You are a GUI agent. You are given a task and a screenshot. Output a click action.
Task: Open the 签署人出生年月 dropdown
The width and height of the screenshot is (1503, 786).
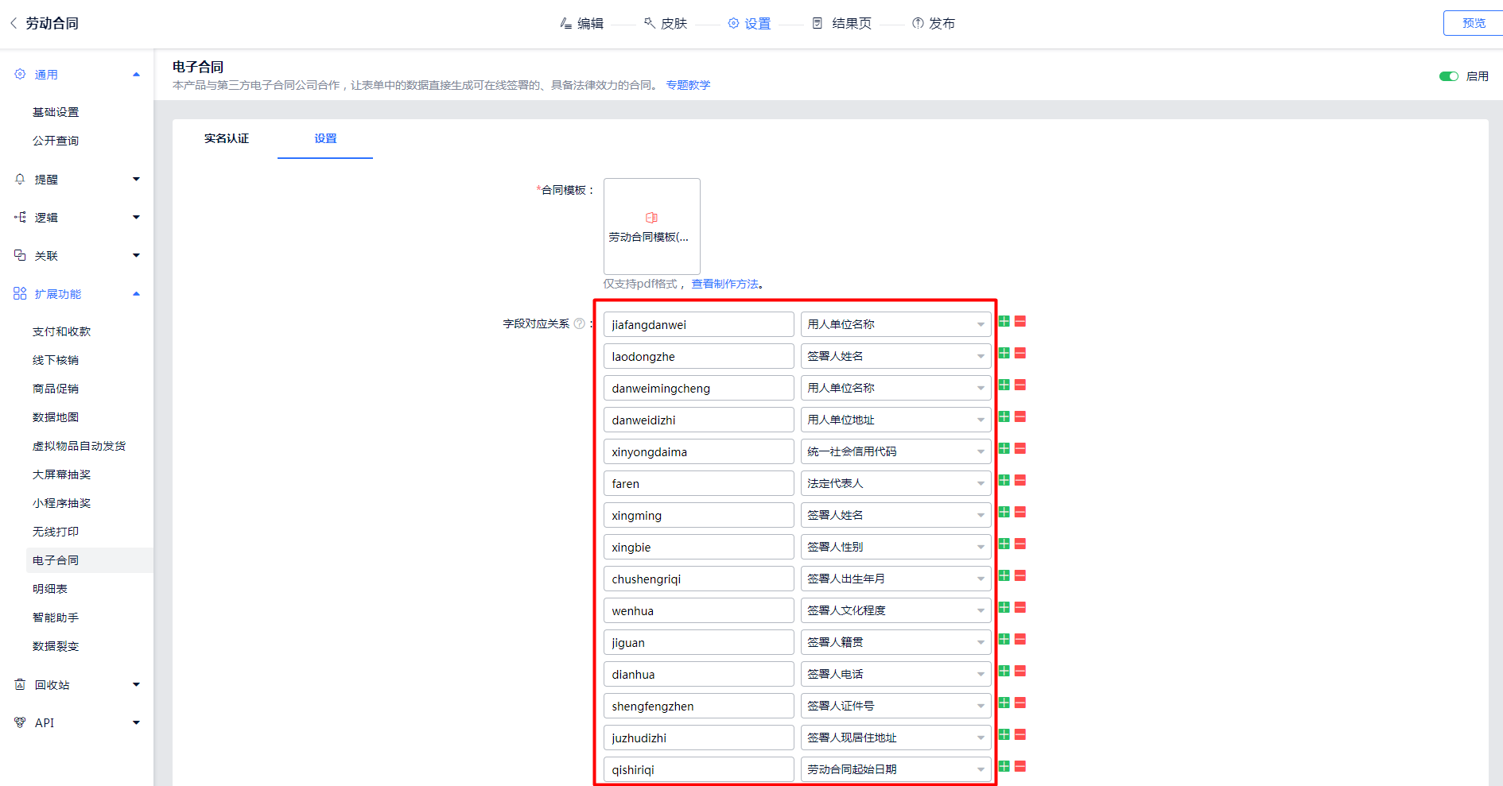click(895, 579)
